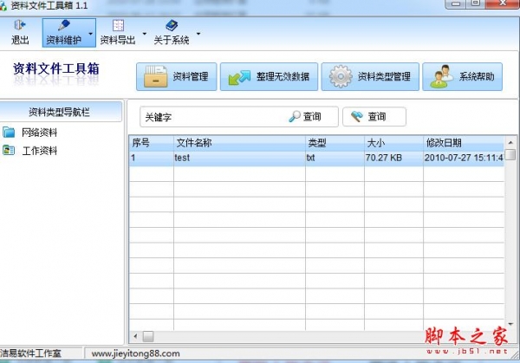
Task: Expand the 关于系统 dropdown arrow
Action: [x=198, y=34]
